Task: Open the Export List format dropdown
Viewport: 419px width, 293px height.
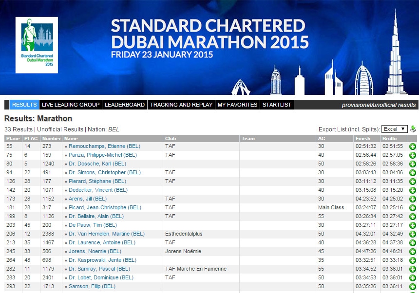Action: pyautogui.click(x=395, y=129)
